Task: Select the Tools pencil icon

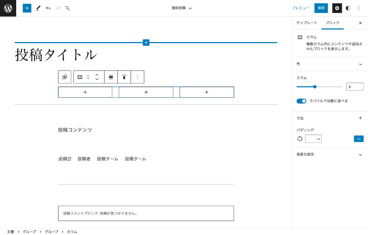Action: [38, 8]
